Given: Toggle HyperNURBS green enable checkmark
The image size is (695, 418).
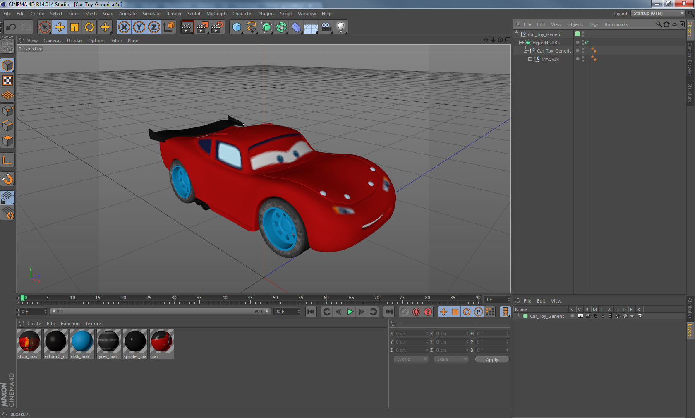Looking at the screenshot, I should tap(587, 42).
